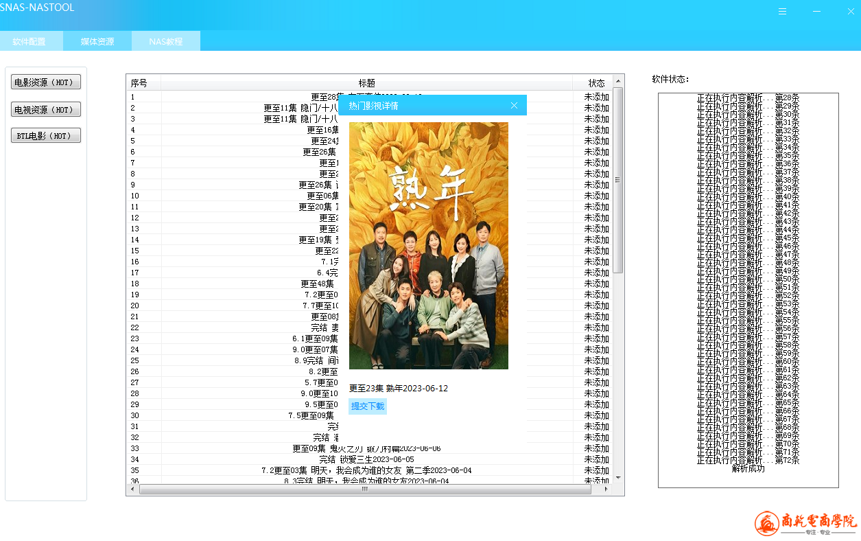
Task: Click the table's horizontal scrollbar thumb
Action: [x=365, y=490]
